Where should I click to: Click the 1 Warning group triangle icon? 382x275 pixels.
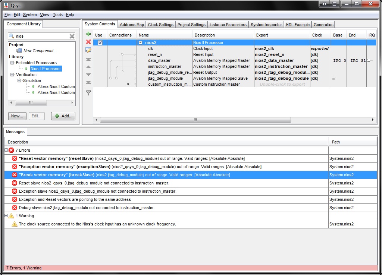pos(11,216)
